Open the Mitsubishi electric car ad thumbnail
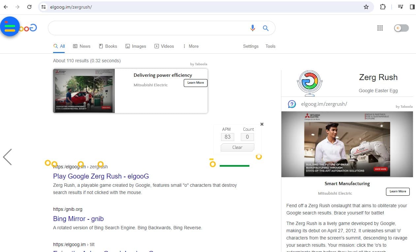Screen dimensions: 416x252 tap(84, 91)
